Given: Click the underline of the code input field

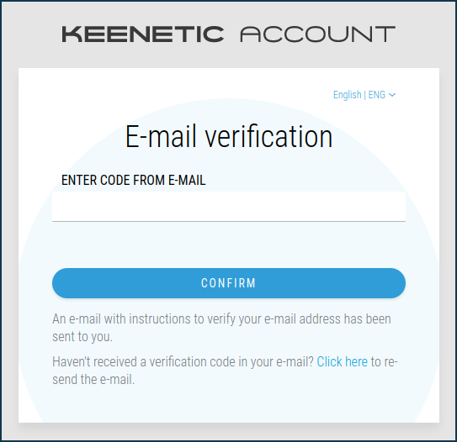Looking at the screenshot, I should tap(229, 222).
